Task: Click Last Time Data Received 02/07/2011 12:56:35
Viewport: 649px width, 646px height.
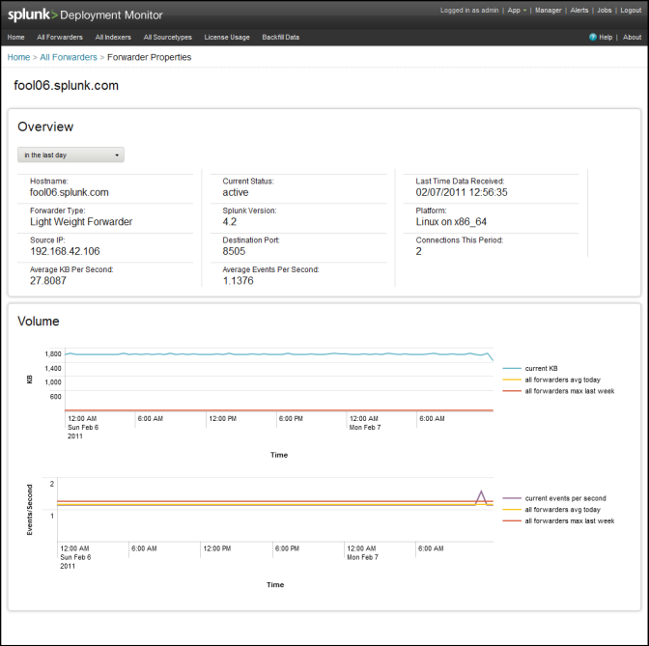Action: [x=462, y=192]
